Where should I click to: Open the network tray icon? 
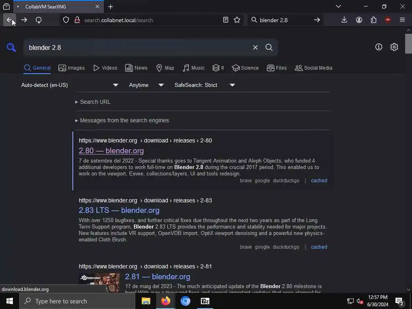(x=350, y=301)
